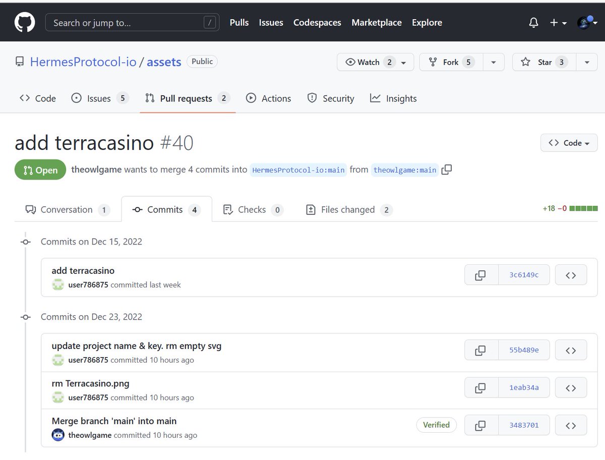Click theowlgame name on merge commit
Image resolution: width=605 pixels, height=460 pixels.
coord(90,435)
